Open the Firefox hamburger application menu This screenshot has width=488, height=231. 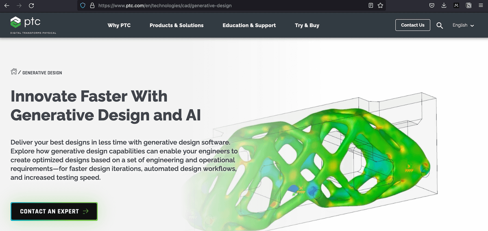pyautogui.click(x=480, y=6)
